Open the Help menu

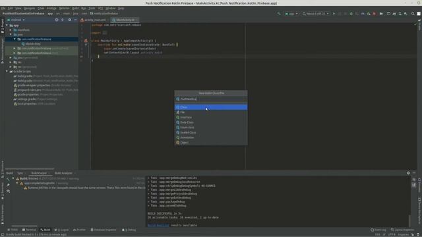coord(121,9)
